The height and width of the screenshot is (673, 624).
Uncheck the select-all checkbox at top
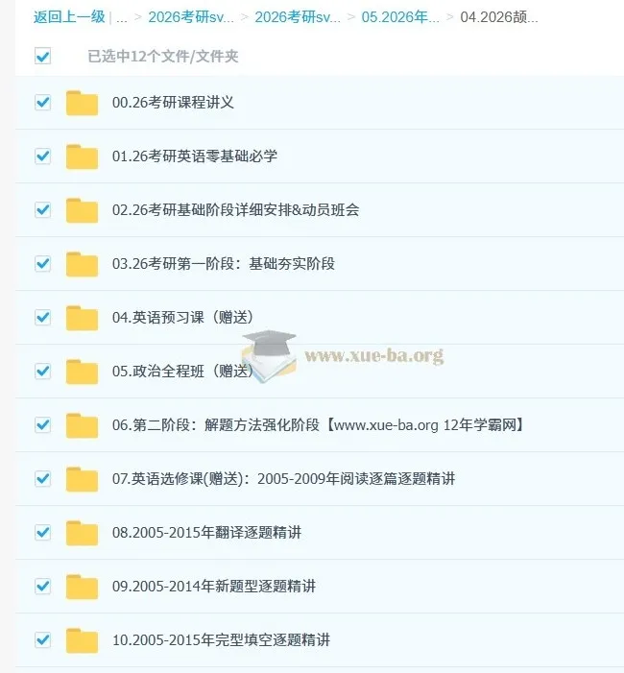coord(43,56)
